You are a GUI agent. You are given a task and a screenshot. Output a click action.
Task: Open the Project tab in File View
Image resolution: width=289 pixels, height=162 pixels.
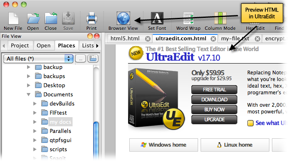(20, 46)
